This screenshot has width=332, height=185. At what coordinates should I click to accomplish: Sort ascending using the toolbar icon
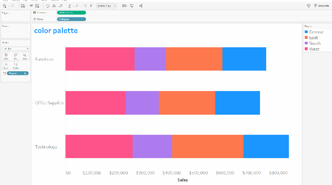[x=54, y=6]
